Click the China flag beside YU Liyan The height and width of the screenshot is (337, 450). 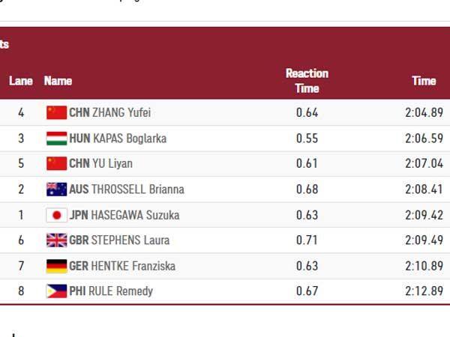pos(56,164)
